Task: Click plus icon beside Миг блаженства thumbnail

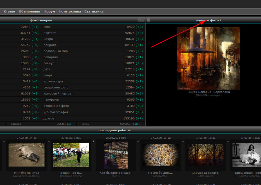Action: [x=4, y=142]
